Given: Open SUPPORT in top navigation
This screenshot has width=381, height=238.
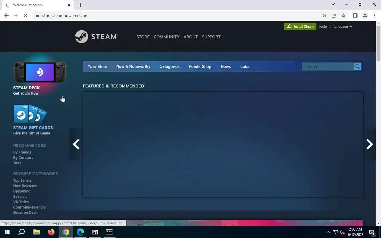Looking at the screenshot, I should (x=211, y=37).
